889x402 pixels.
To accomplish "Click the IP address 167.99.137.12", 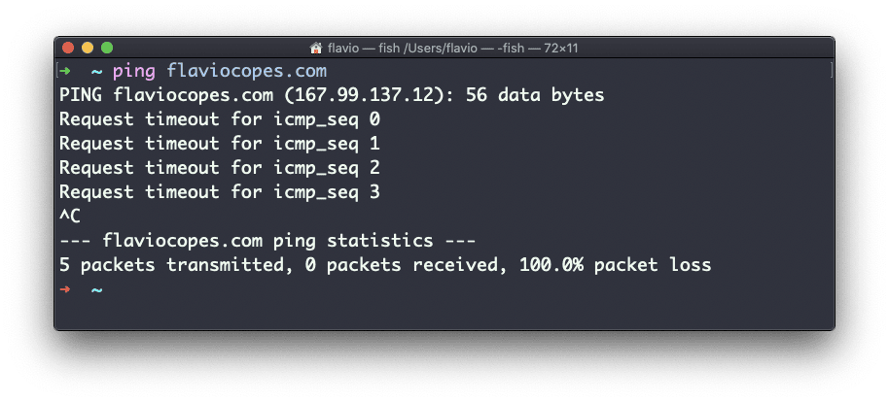I will (x=358, y=95).
